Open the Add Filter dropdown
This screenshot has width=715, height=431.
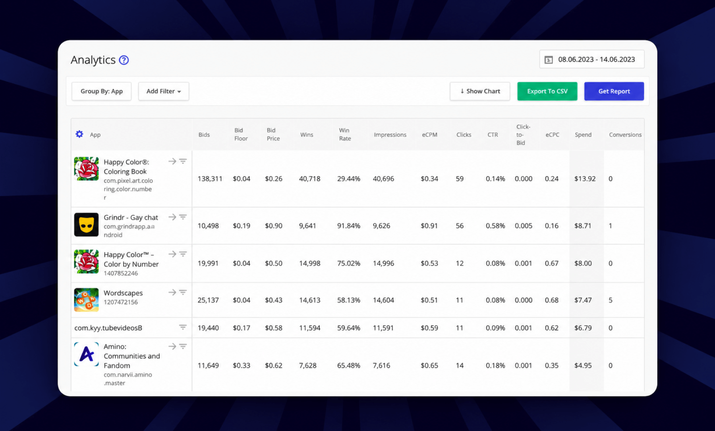click(x=163, y=91)
